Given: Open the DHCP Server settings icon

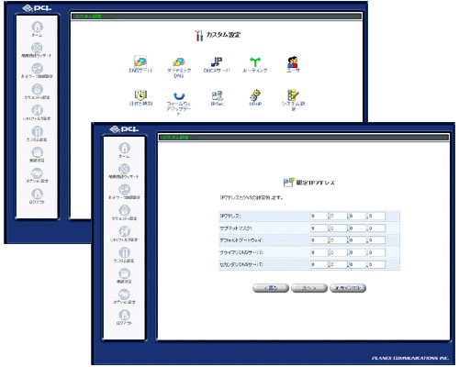Looking at the screenshot, I should (217, 61).
